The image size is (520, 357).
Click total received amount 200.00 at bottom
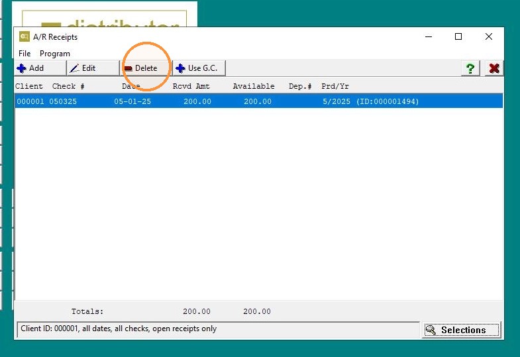[197, 311]
